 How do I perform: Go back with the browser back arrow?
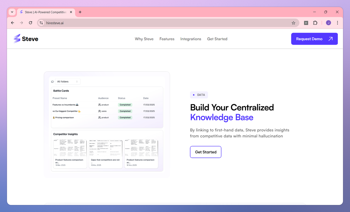click(x=13, y=23)
